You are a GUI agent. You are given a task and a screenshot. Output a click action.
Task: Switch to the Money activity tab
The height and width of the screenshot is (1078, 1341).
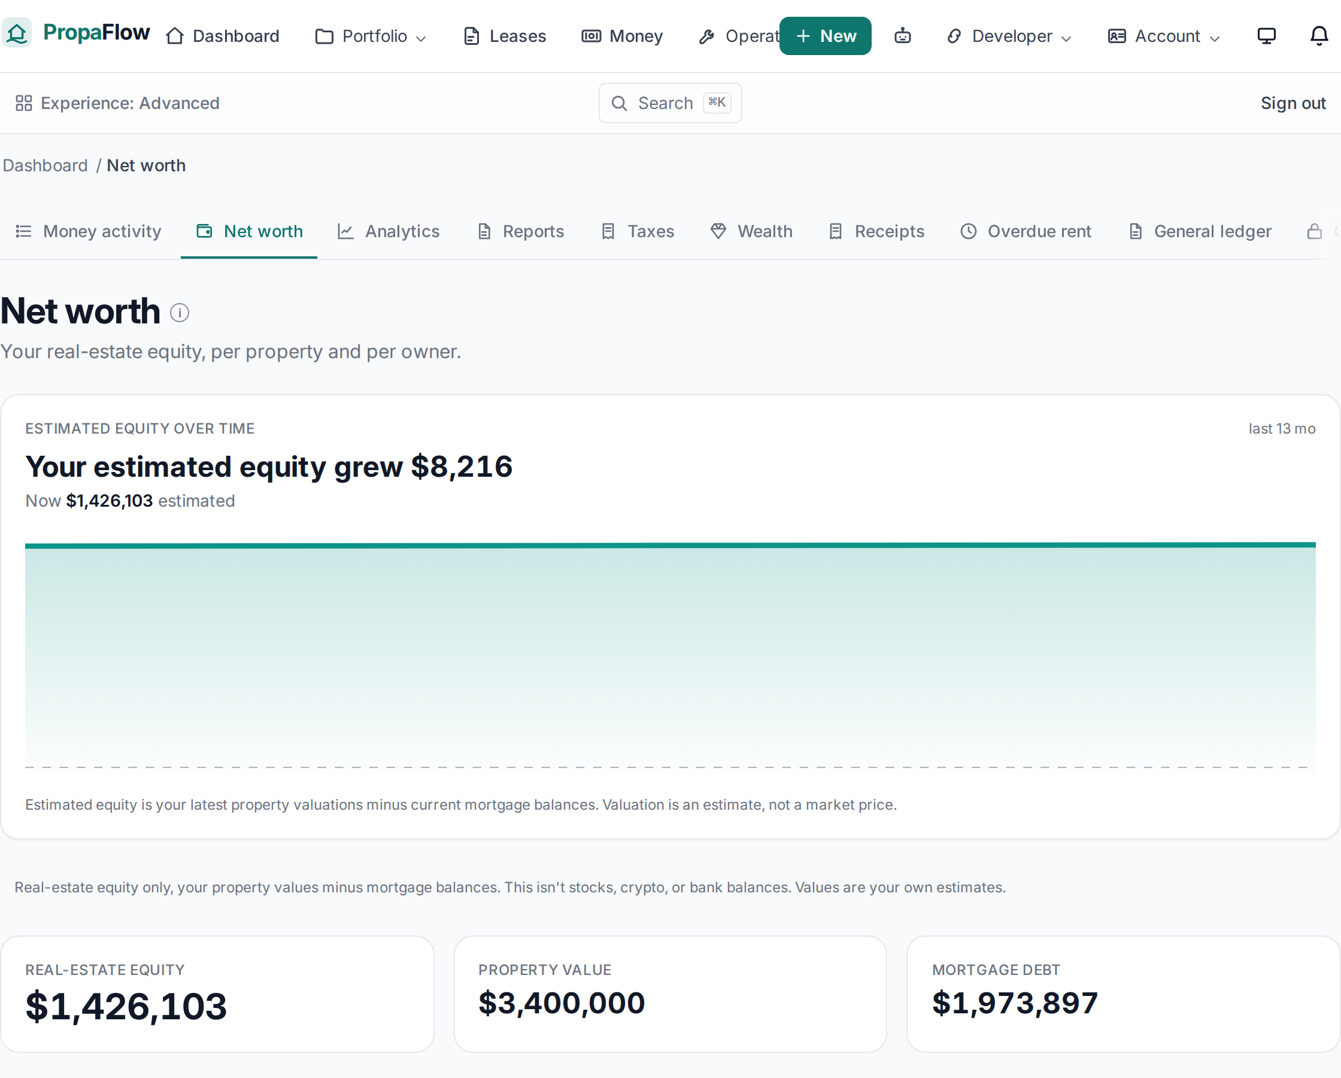89,231
